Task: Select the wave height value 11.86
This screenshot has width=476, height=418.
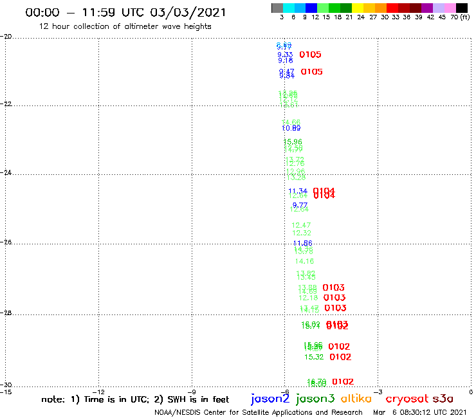Action: [303, 243]
